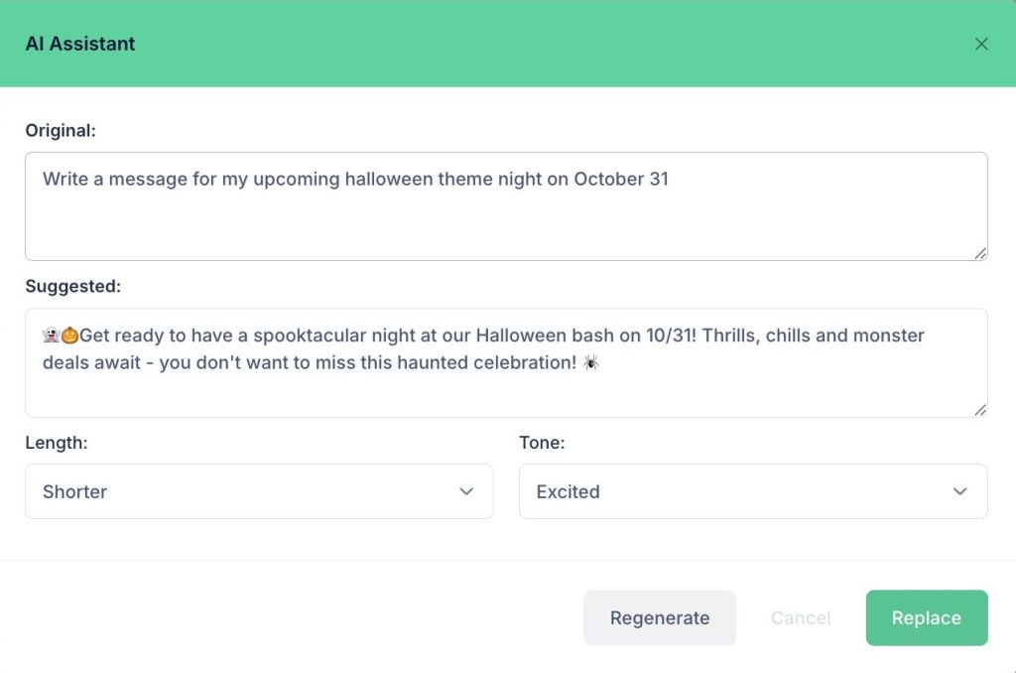This screenshot has height=673, width=1016.
Task: Click the 'Original:' field label
Action: coord(61,130)
